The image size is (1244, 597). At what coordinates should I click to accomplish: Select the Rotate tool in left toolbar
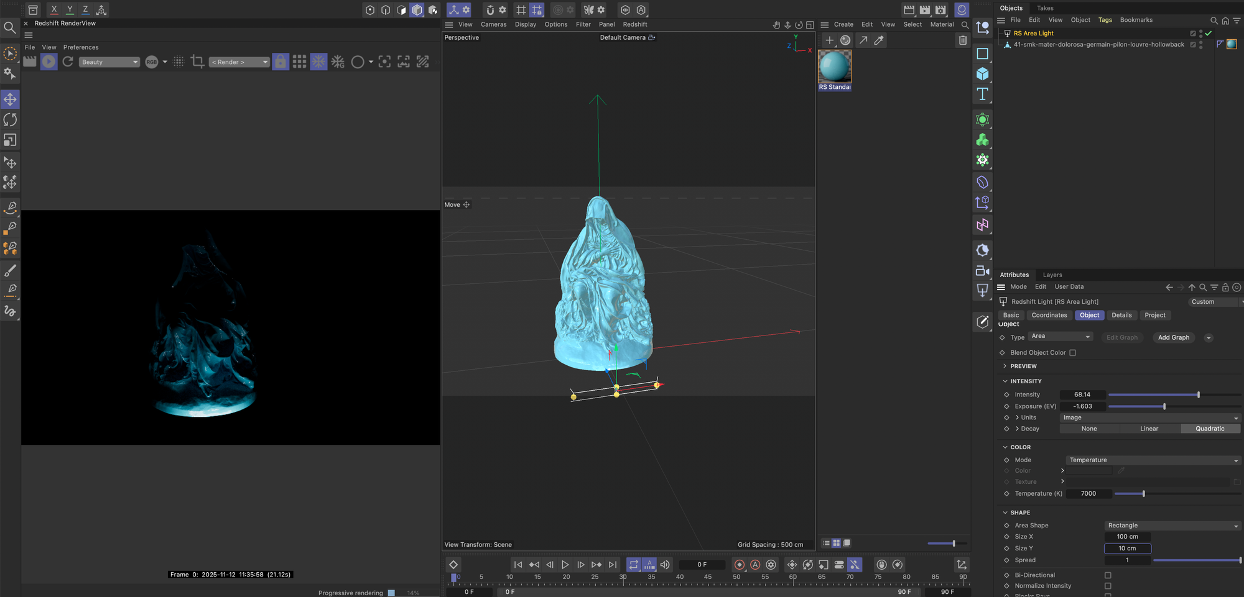tap(11, 120)
